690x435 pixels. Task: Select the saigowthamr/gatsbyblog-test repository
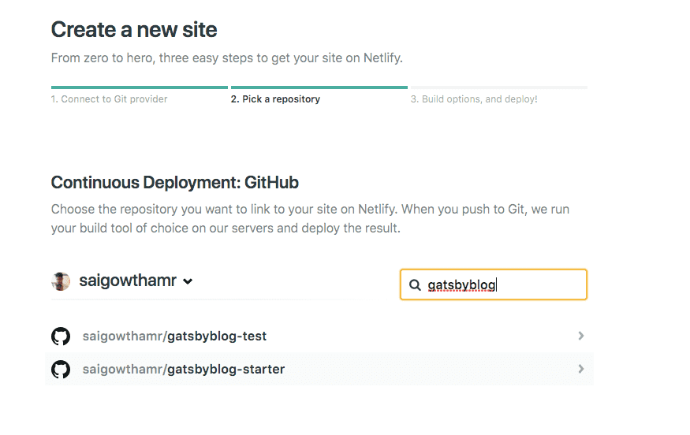(x=319, y=336)
